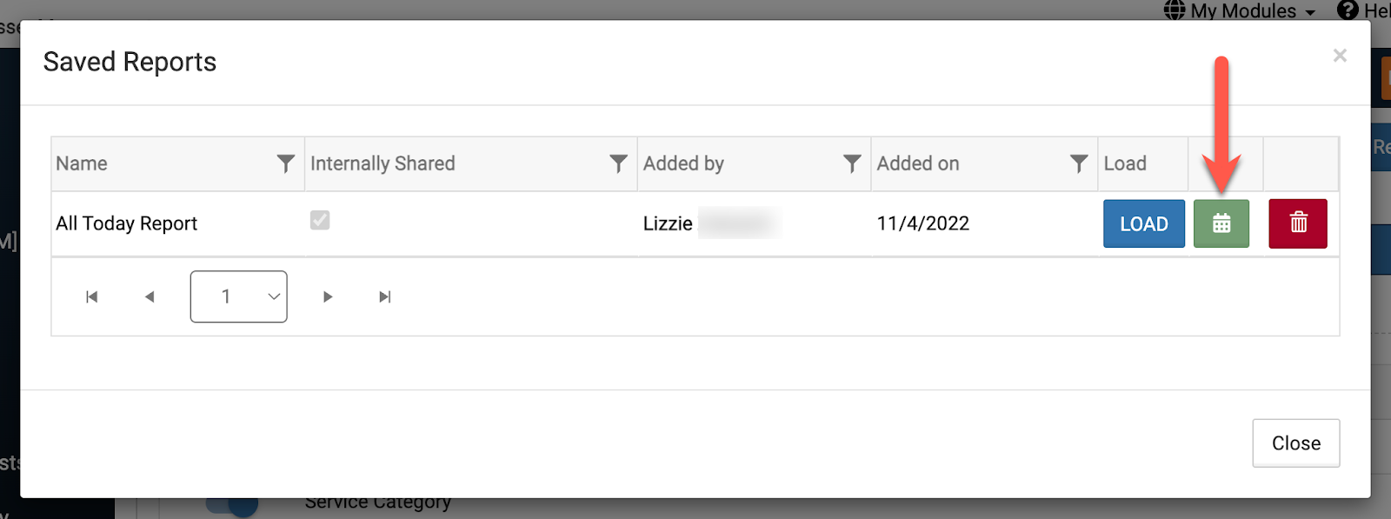Select the All Today Report row name
Screen dimensions: 1391x519
127,224
